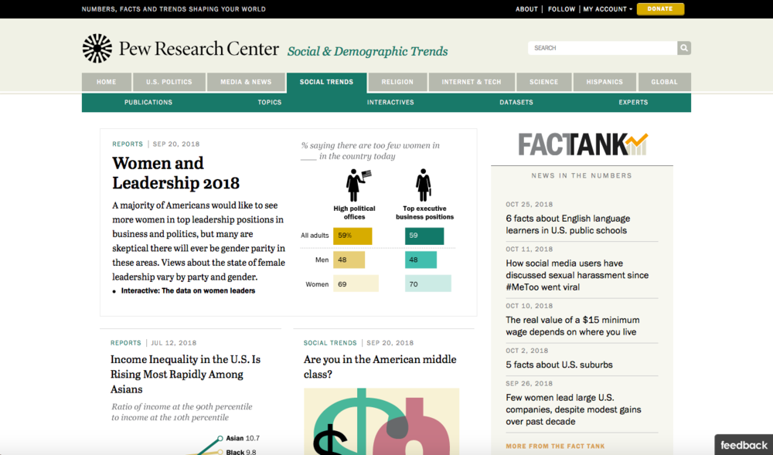Click the woman holding flag icon
The width and height of the screenshot is (773, 455).
359,185
